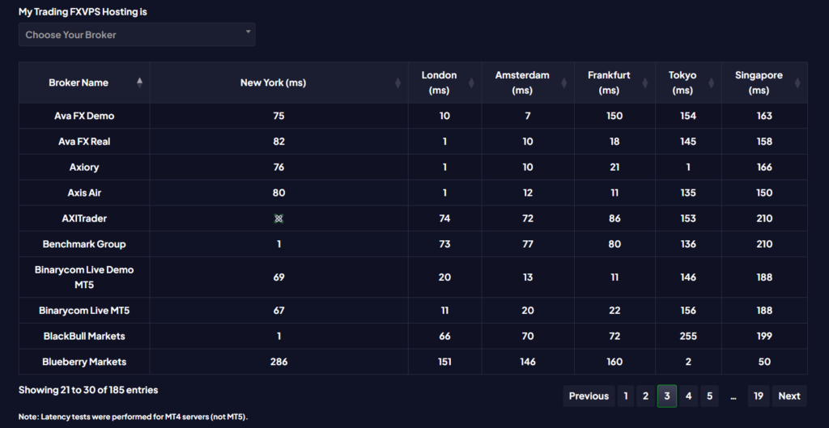Click Tokyo column sort icon
Image resolution: width=829 pixels, height=428 pixels.
coord(711,83)
